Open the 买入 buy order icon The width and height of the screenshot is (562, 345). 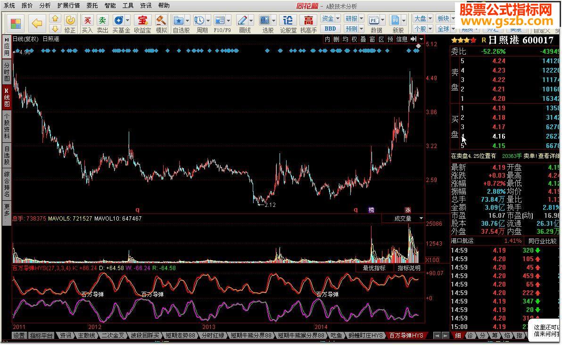[87, 20]
